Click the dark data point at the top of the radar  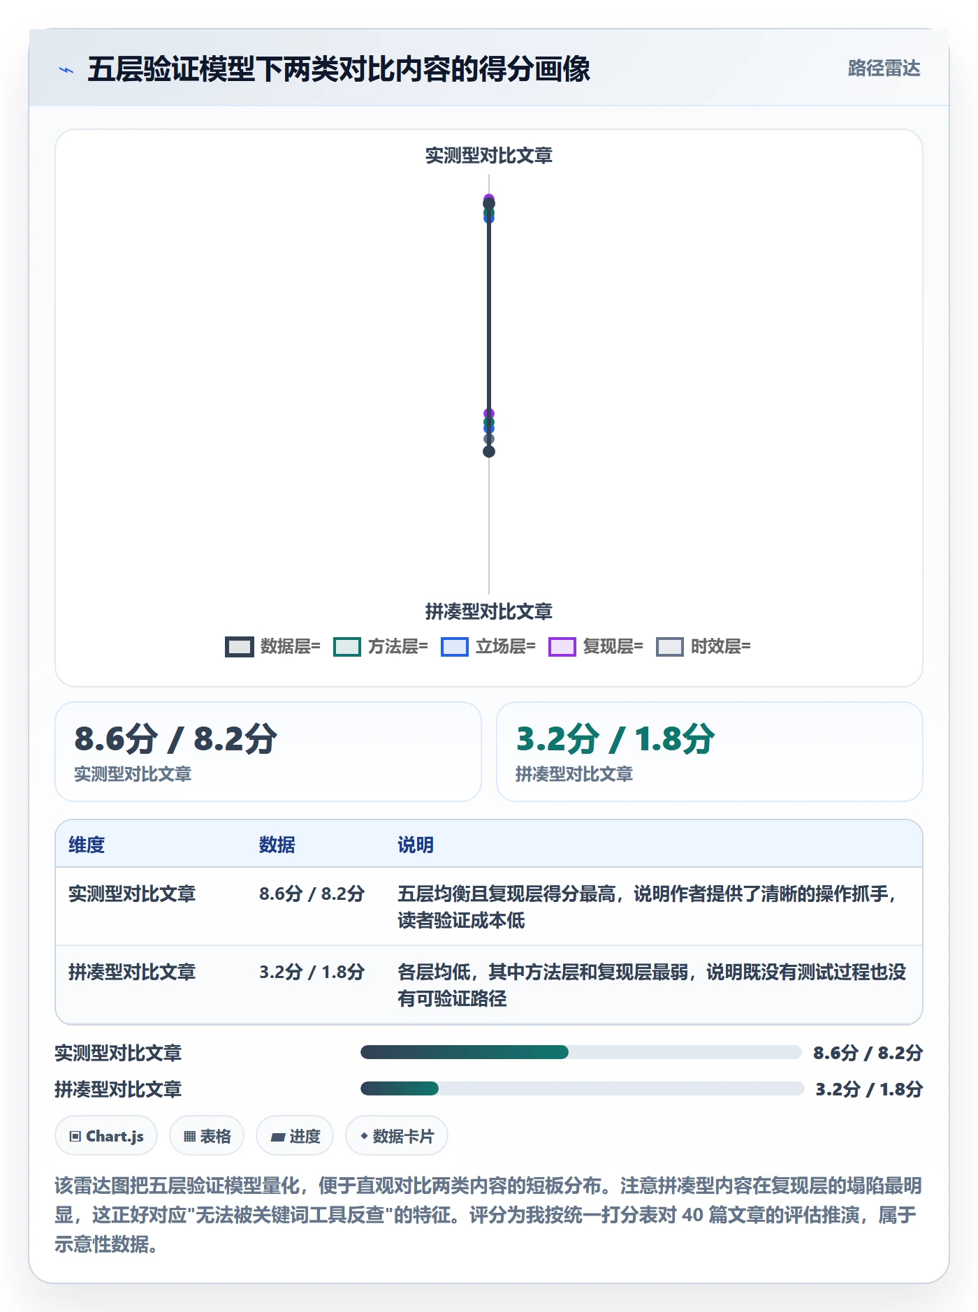[489, 204]
